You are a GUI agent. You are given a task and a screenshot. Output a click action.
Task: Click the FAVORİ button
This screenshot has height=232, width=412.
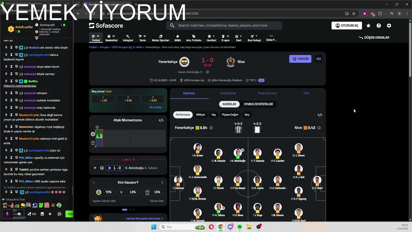tap(300, 59)
